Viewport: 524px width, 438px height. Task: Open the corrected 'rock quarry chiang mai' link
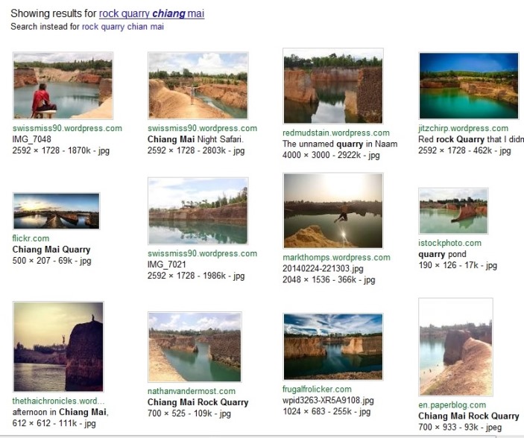151,13
